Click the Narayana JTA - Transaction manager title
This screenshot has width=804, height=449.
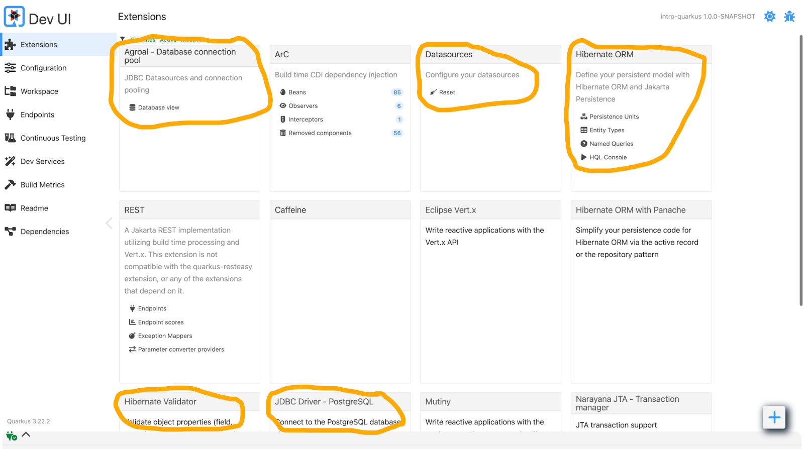click(628, 403)
